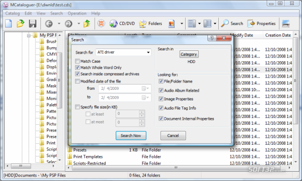Viewport: 302px width, 181px height.
Task: Go up one folder level icon
Action: point(87,24)
